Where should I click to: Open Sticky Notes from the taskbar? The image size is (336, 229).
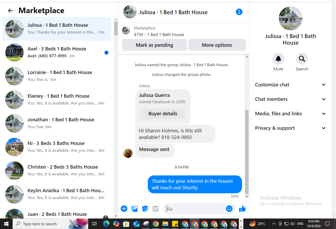tap(175, 224)
